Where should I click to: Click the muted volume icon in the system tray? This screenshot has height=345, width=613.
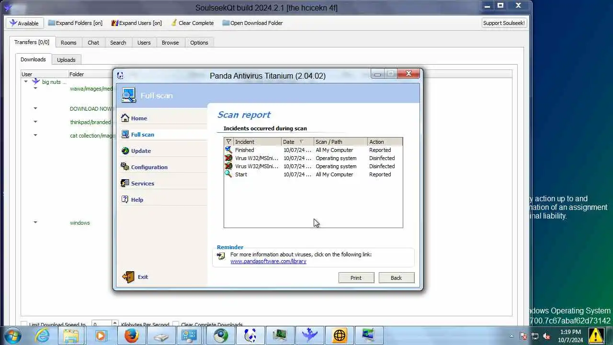pyautogui.click(x=546, y=336)
